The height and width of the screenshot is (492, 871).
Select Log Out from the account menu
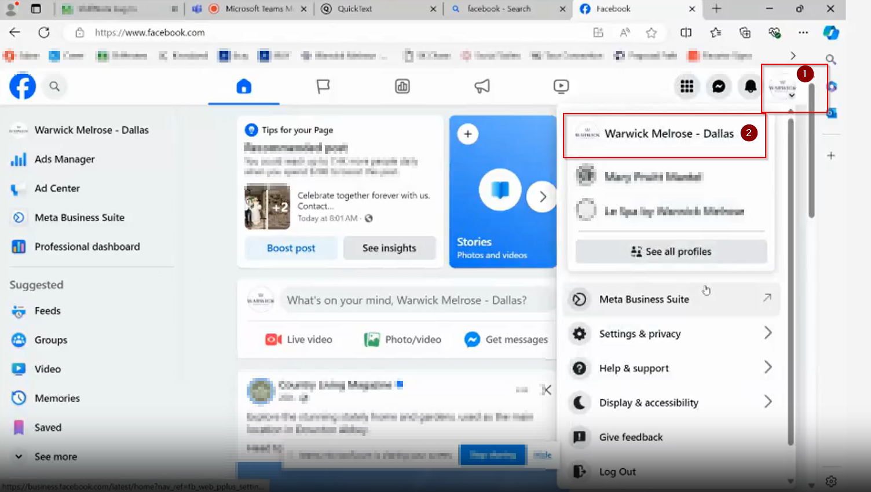click(617, 471)
